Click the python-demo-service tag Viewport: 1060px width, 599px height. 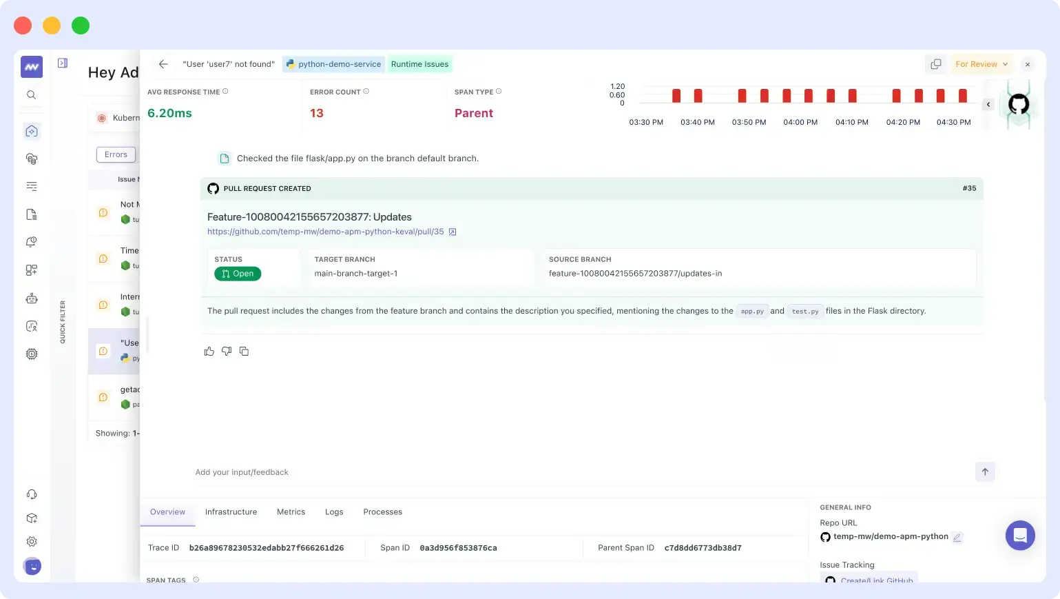tap(333, 64)
